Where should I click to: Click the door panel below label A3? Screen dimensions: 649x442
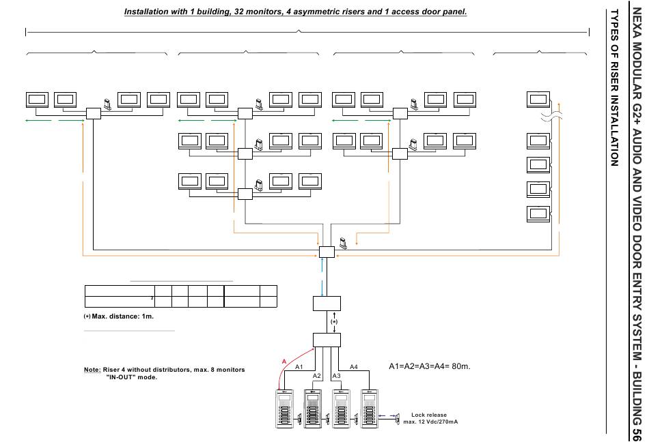[x=342, y=408]
